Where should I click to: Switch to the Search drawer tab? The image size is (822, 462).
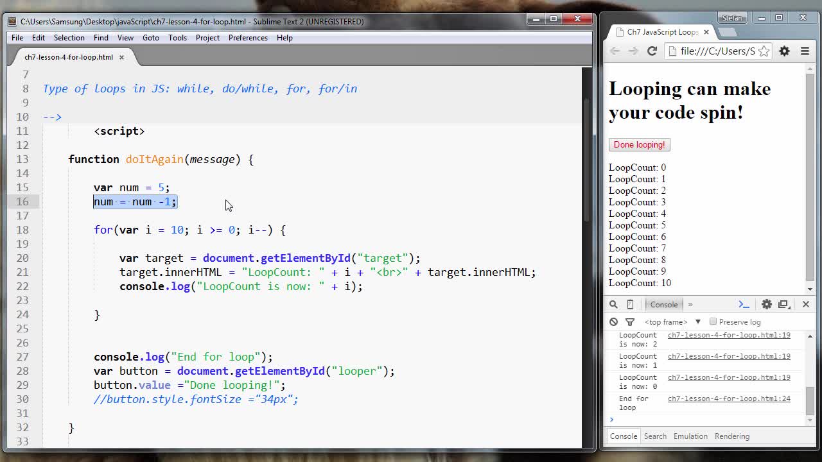(x=655, y=436)
